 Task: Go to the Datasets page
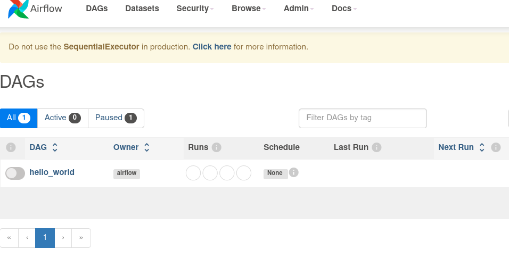click(x=142, y=9)
